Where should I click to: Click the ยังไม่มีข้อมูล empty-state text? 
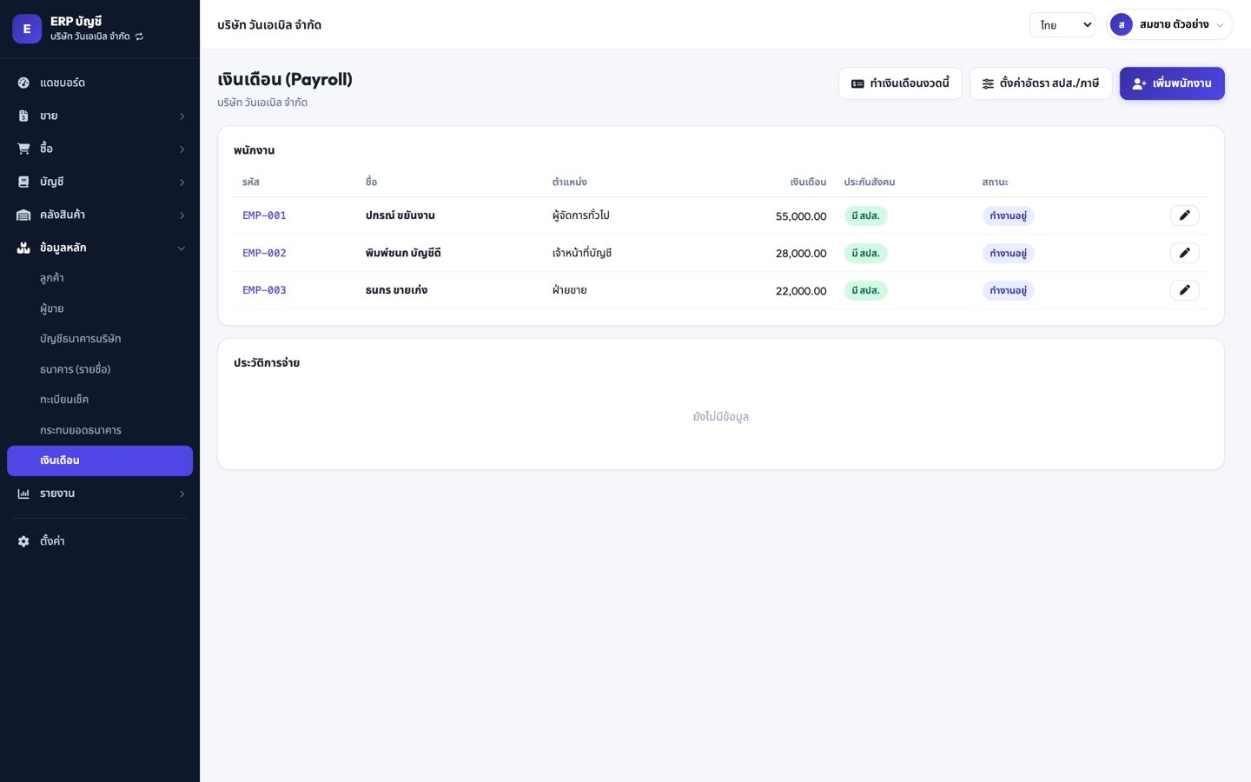(721, 417)
